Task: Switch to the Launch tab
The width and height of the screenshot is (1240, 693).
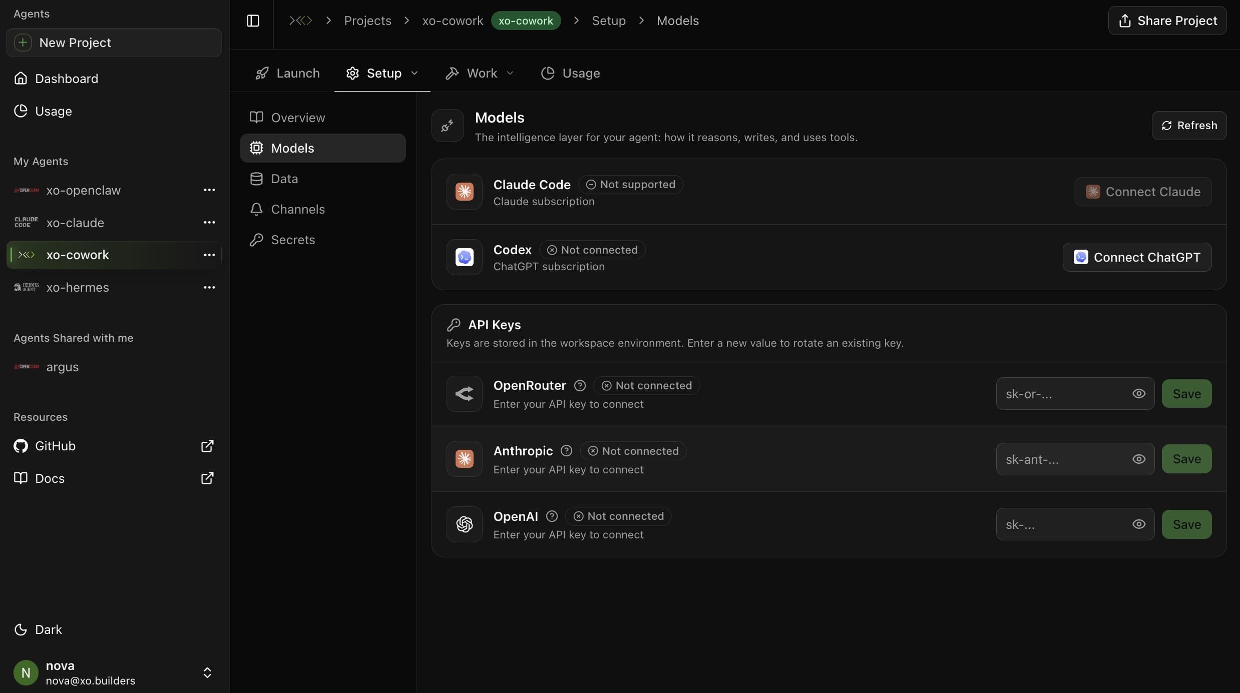Action: (287, 73)
